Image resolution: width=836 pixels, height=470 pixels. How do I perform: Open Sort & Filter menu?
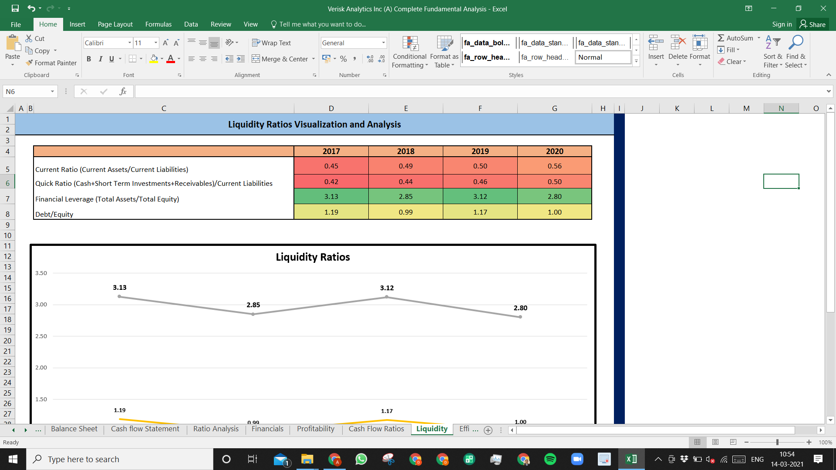pyautogui.click(x=773, y=52)
